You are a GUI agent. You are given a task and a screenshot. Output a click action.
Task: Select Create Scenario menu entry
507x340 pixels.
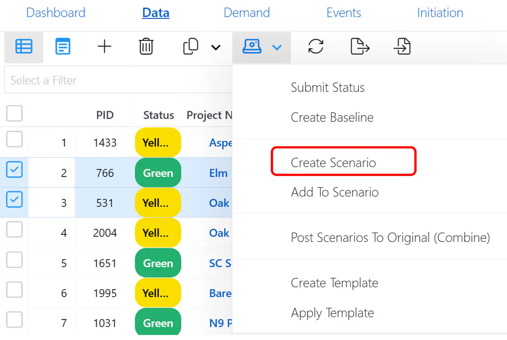333,162
